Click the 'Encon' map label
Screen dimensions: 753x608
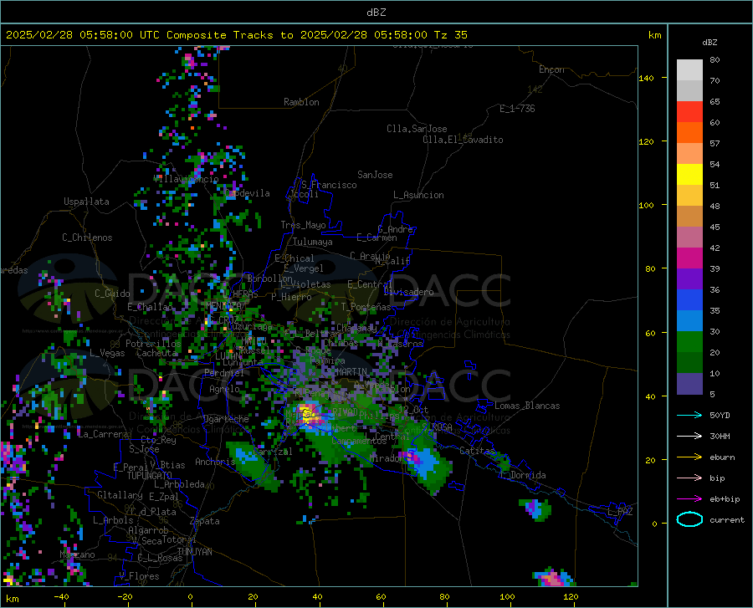pyautogui.click(x=551, y=69)
